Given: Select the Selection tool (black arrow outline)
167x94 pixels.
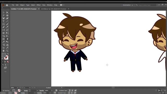Looking at the screenshot, I should click(3, 13).
